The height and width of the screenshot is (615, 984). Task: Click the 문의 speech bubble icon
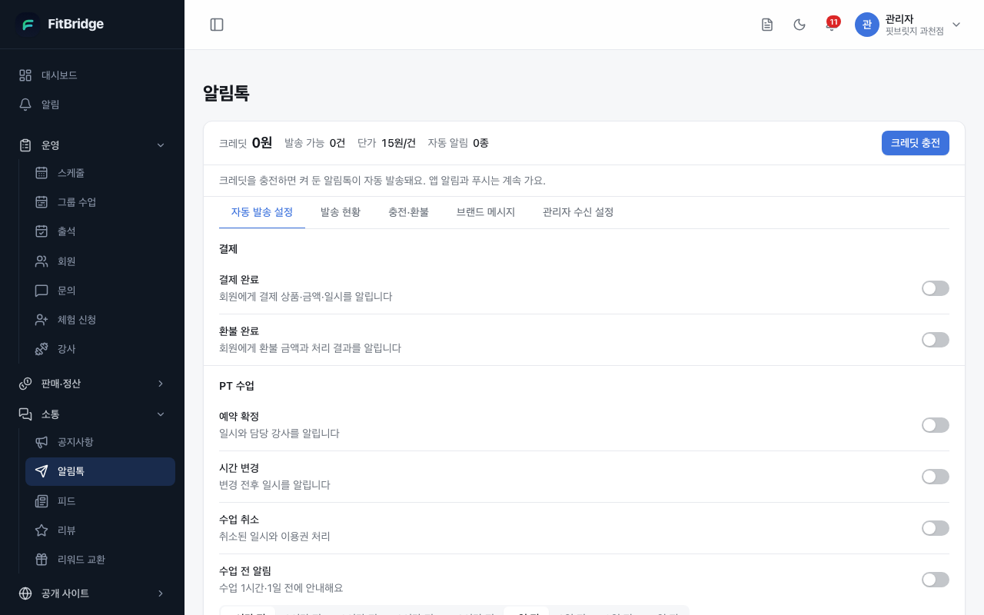click(42, 291)
